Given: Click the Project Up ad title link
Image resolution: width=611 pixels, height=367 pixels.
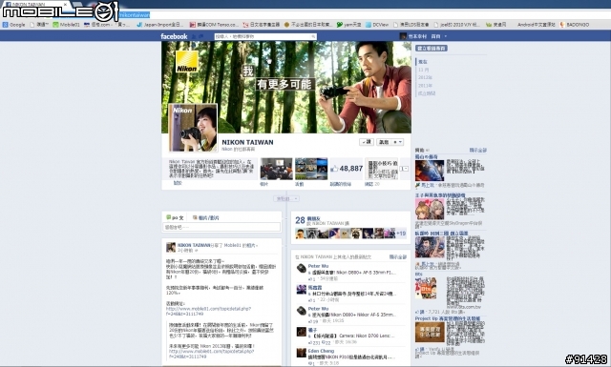Looking at the screenshot, I should (448, 318).
